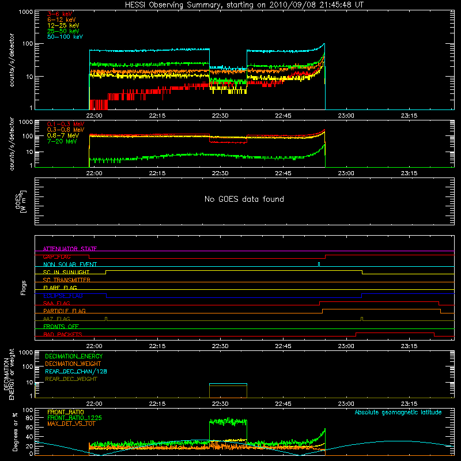This screenshot has height=461, width=461.
Task: Click 23:15 tick under the decimation plot
Action: (x=409, y=404)
